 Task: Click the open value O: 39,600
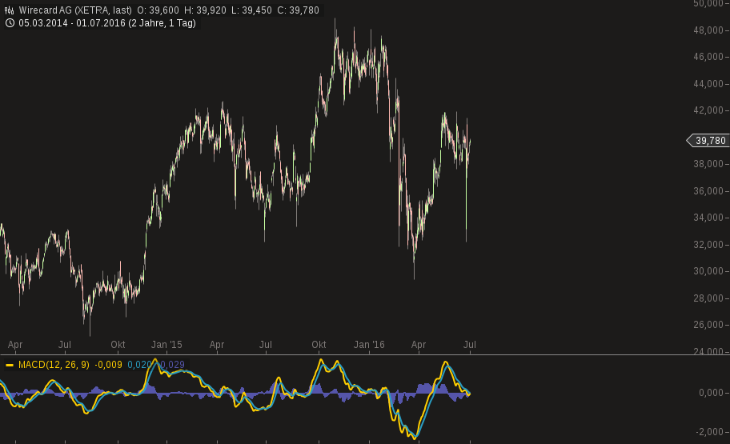coord(158,10)
